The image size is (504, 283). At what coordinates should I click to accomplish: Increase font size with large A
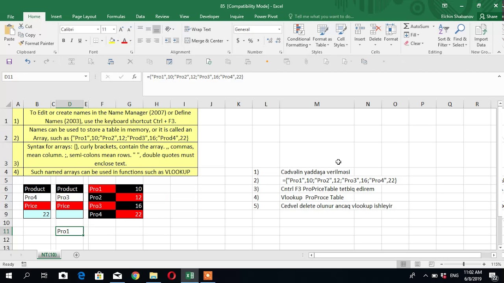click(121, 29)
